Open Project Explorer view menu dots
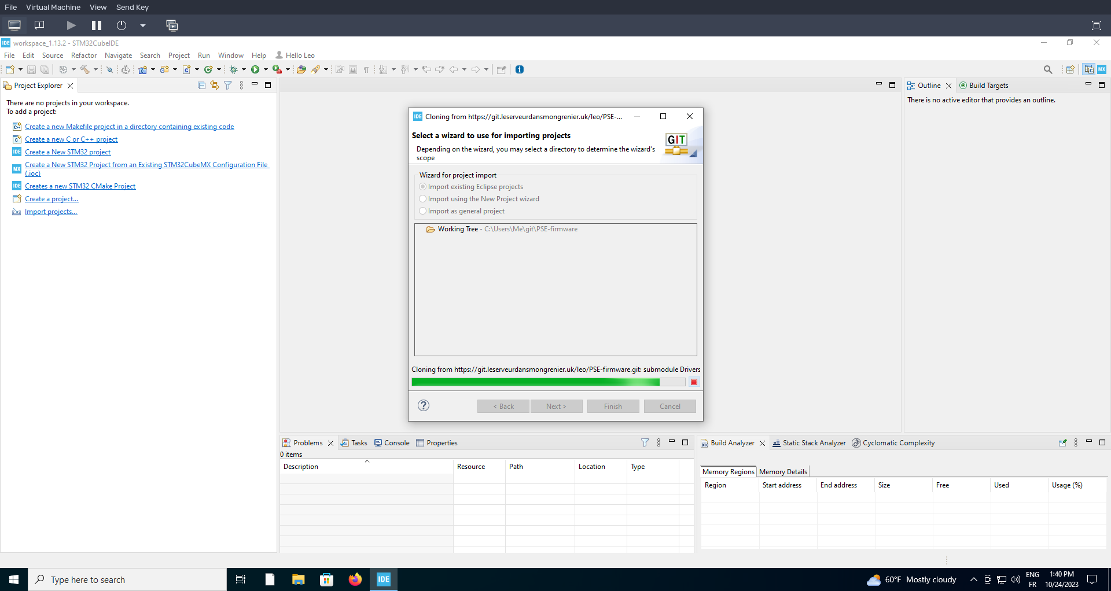 241,86
